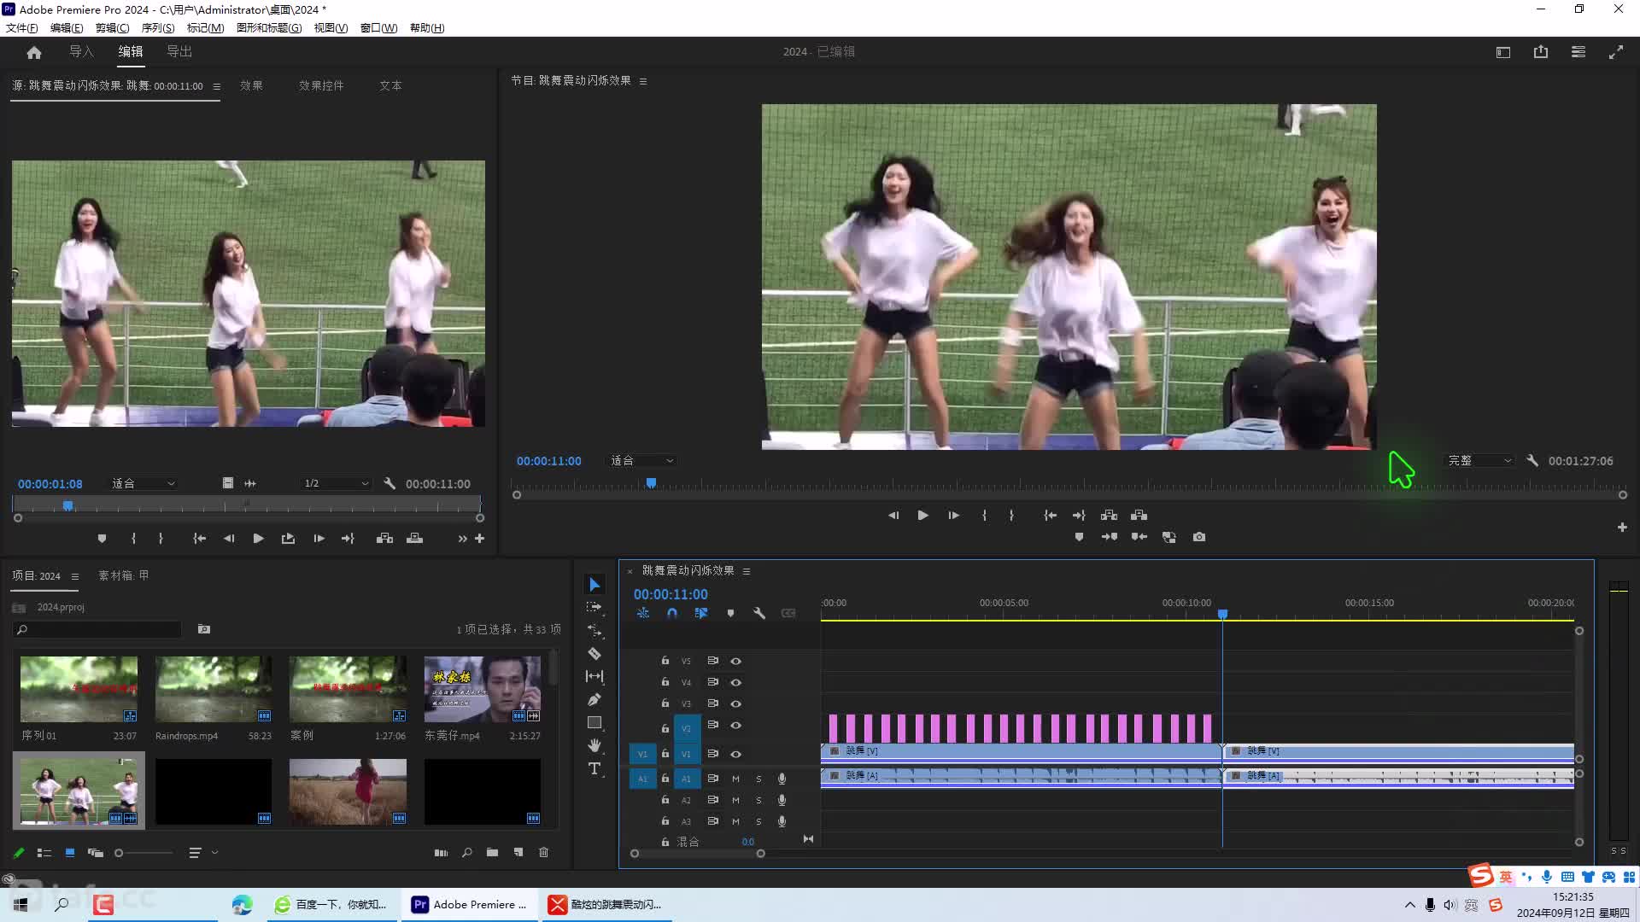Open the 序列(S) menu

(x=158, y=27)
